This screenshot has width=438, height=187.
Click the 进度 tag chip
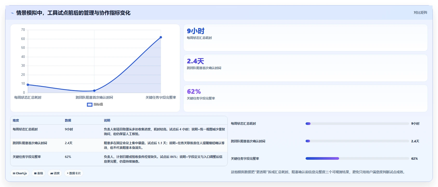(x=55, y=173)
